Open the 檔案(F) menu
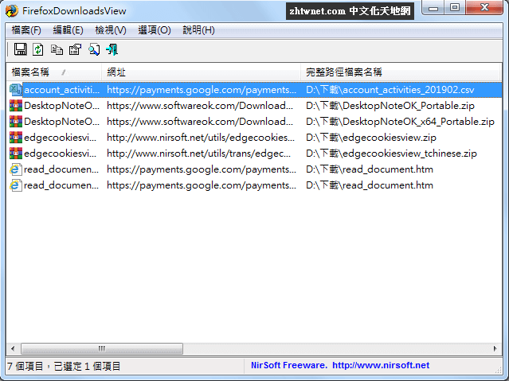Viewport: 509px width, 381px height. [26, 30]
